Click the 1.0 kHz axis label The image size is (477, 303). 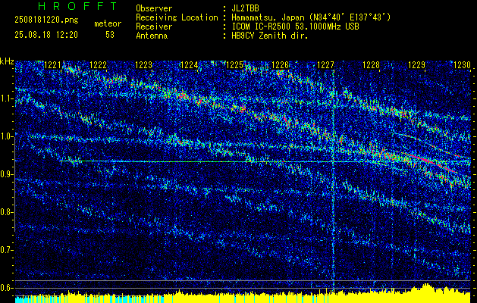(7, 137)
